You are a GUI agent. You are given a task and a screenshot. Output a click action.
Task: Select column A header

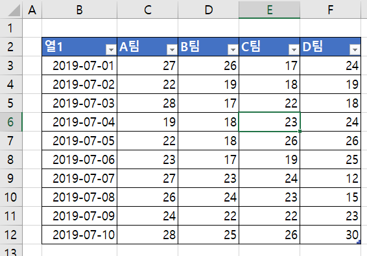click(x=32, y=10)
